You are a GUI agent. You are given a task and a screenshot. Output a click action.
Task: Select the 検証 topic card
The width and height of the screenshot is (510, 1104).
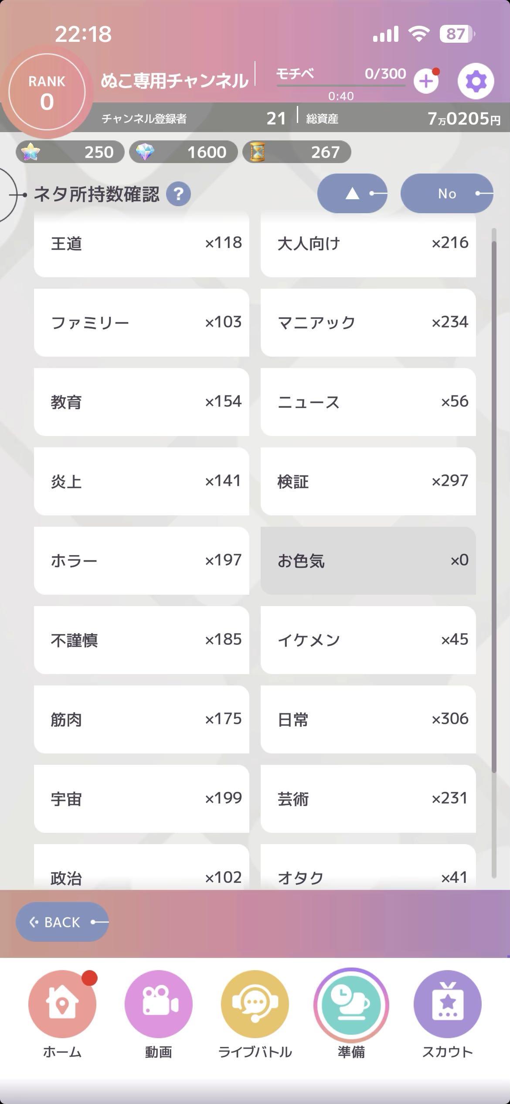pyautogui.click(x=368, y=481)
